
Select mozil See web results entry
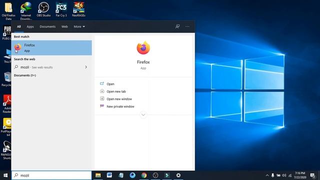click(x=51, y=67)
